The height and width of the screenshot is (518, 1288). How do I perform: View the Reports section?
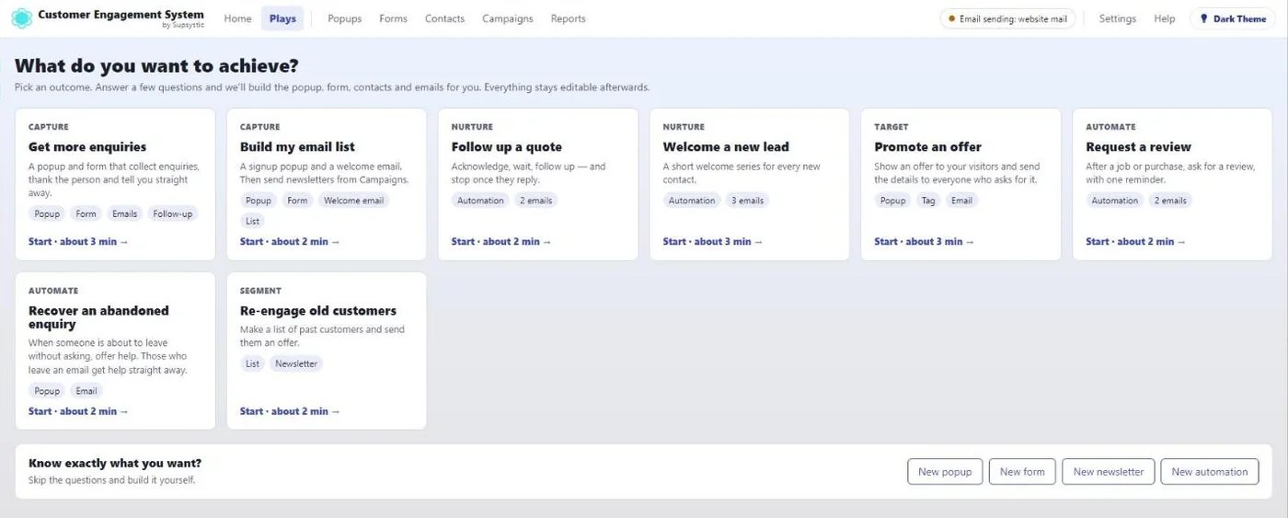568,18
